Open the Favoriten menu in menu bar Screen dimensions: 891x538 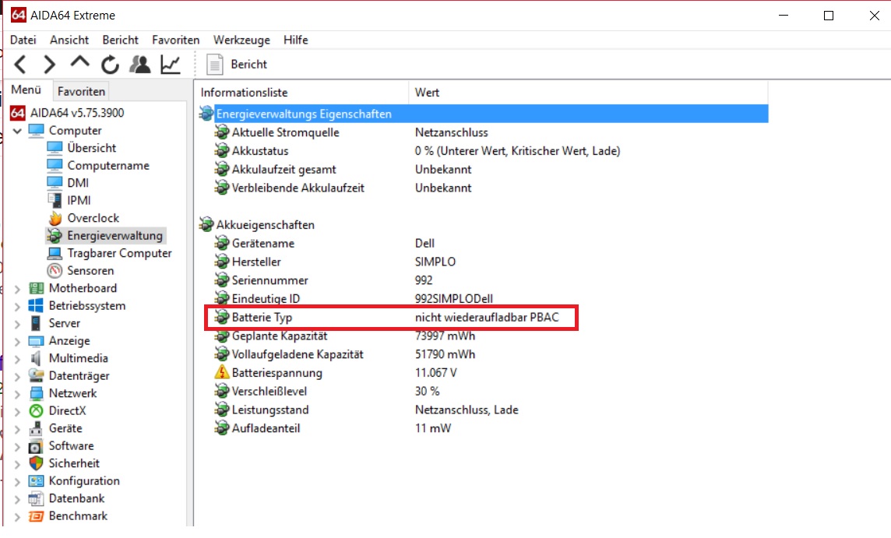(x=175, y=40)
